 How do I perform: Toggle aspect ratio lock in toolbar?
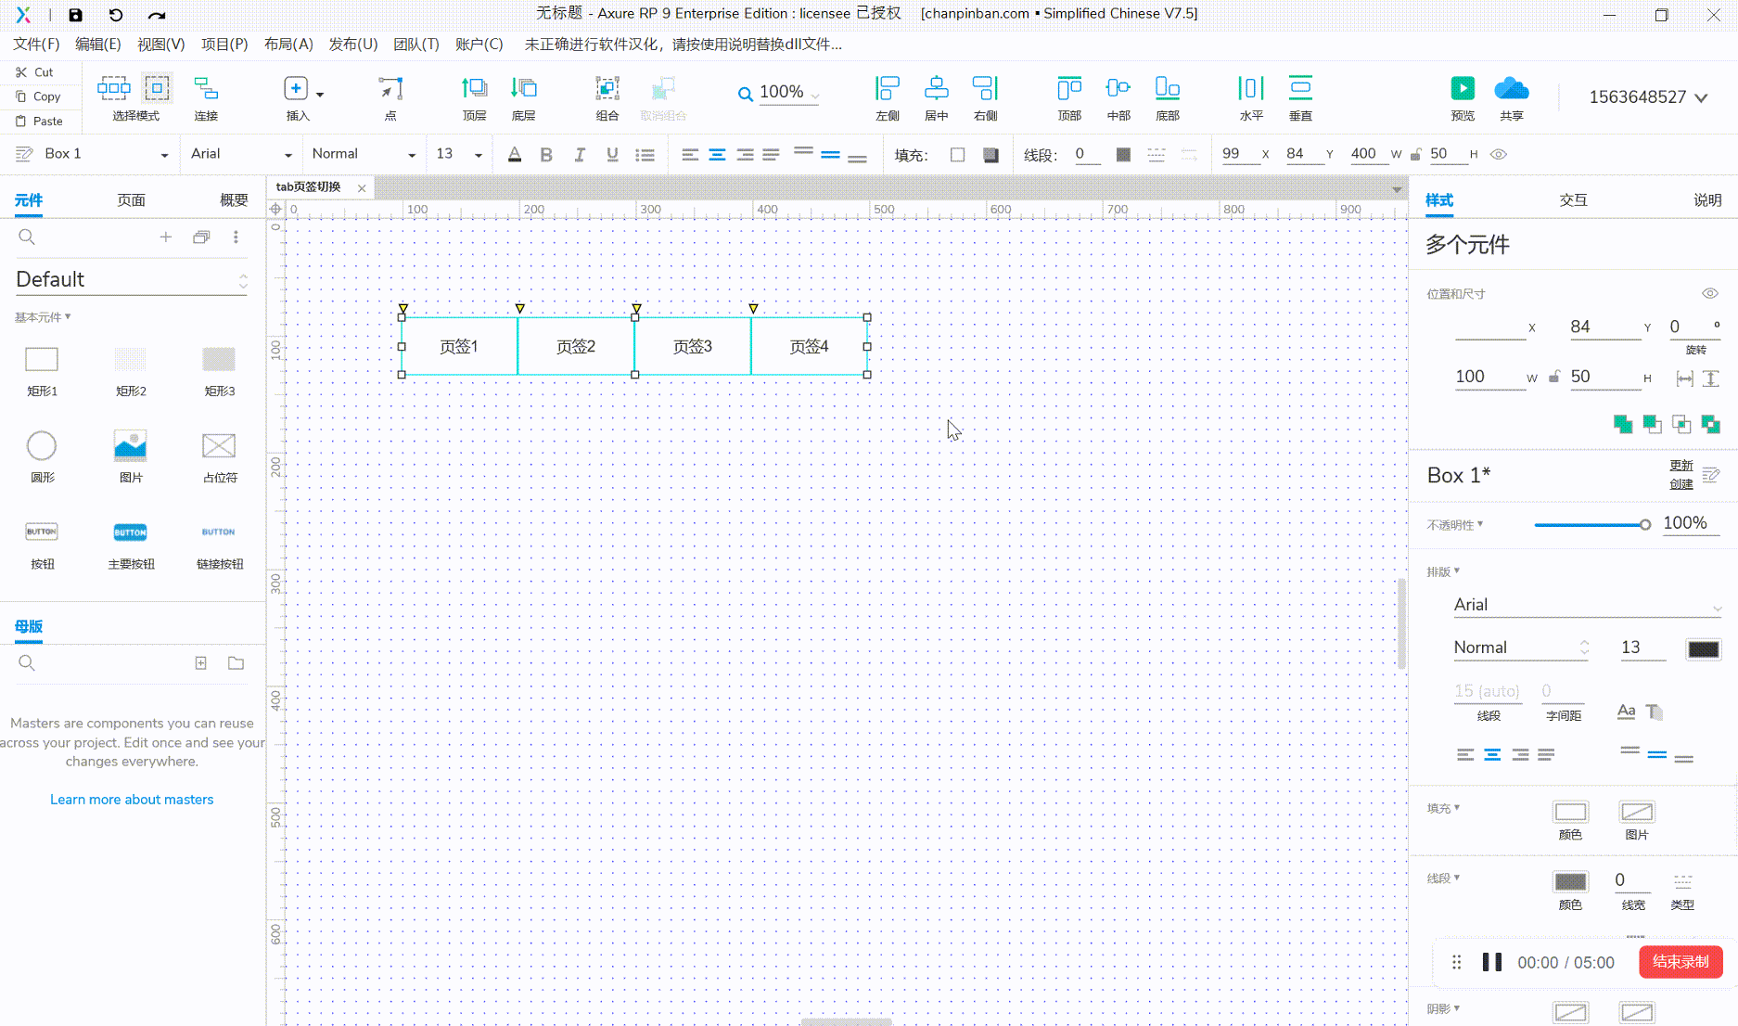(1415, 155)
